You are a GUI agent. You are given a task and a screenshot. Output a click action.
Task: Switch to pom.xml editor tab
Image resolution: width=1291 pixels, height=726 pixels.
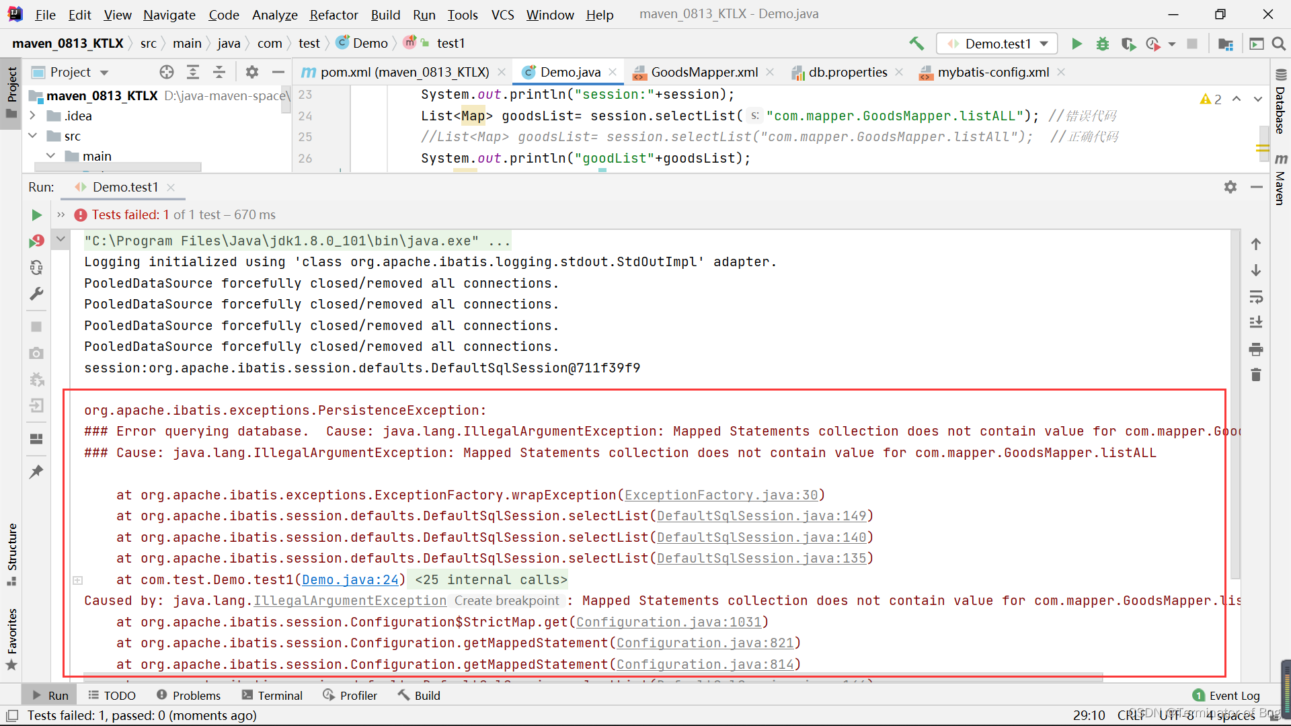click(x=404, y=72)
